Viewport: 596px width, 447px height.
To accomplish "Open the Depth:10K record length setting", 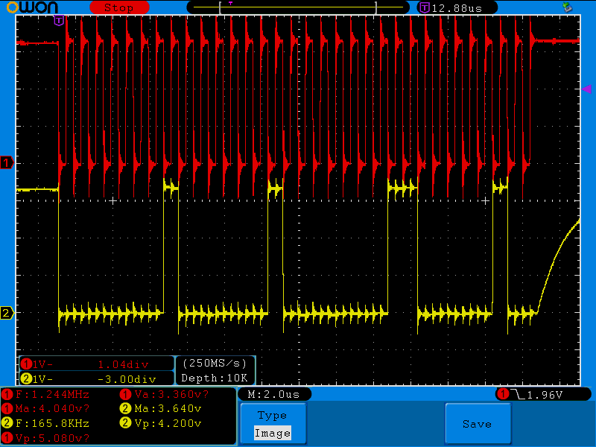I will click(215, 378).
